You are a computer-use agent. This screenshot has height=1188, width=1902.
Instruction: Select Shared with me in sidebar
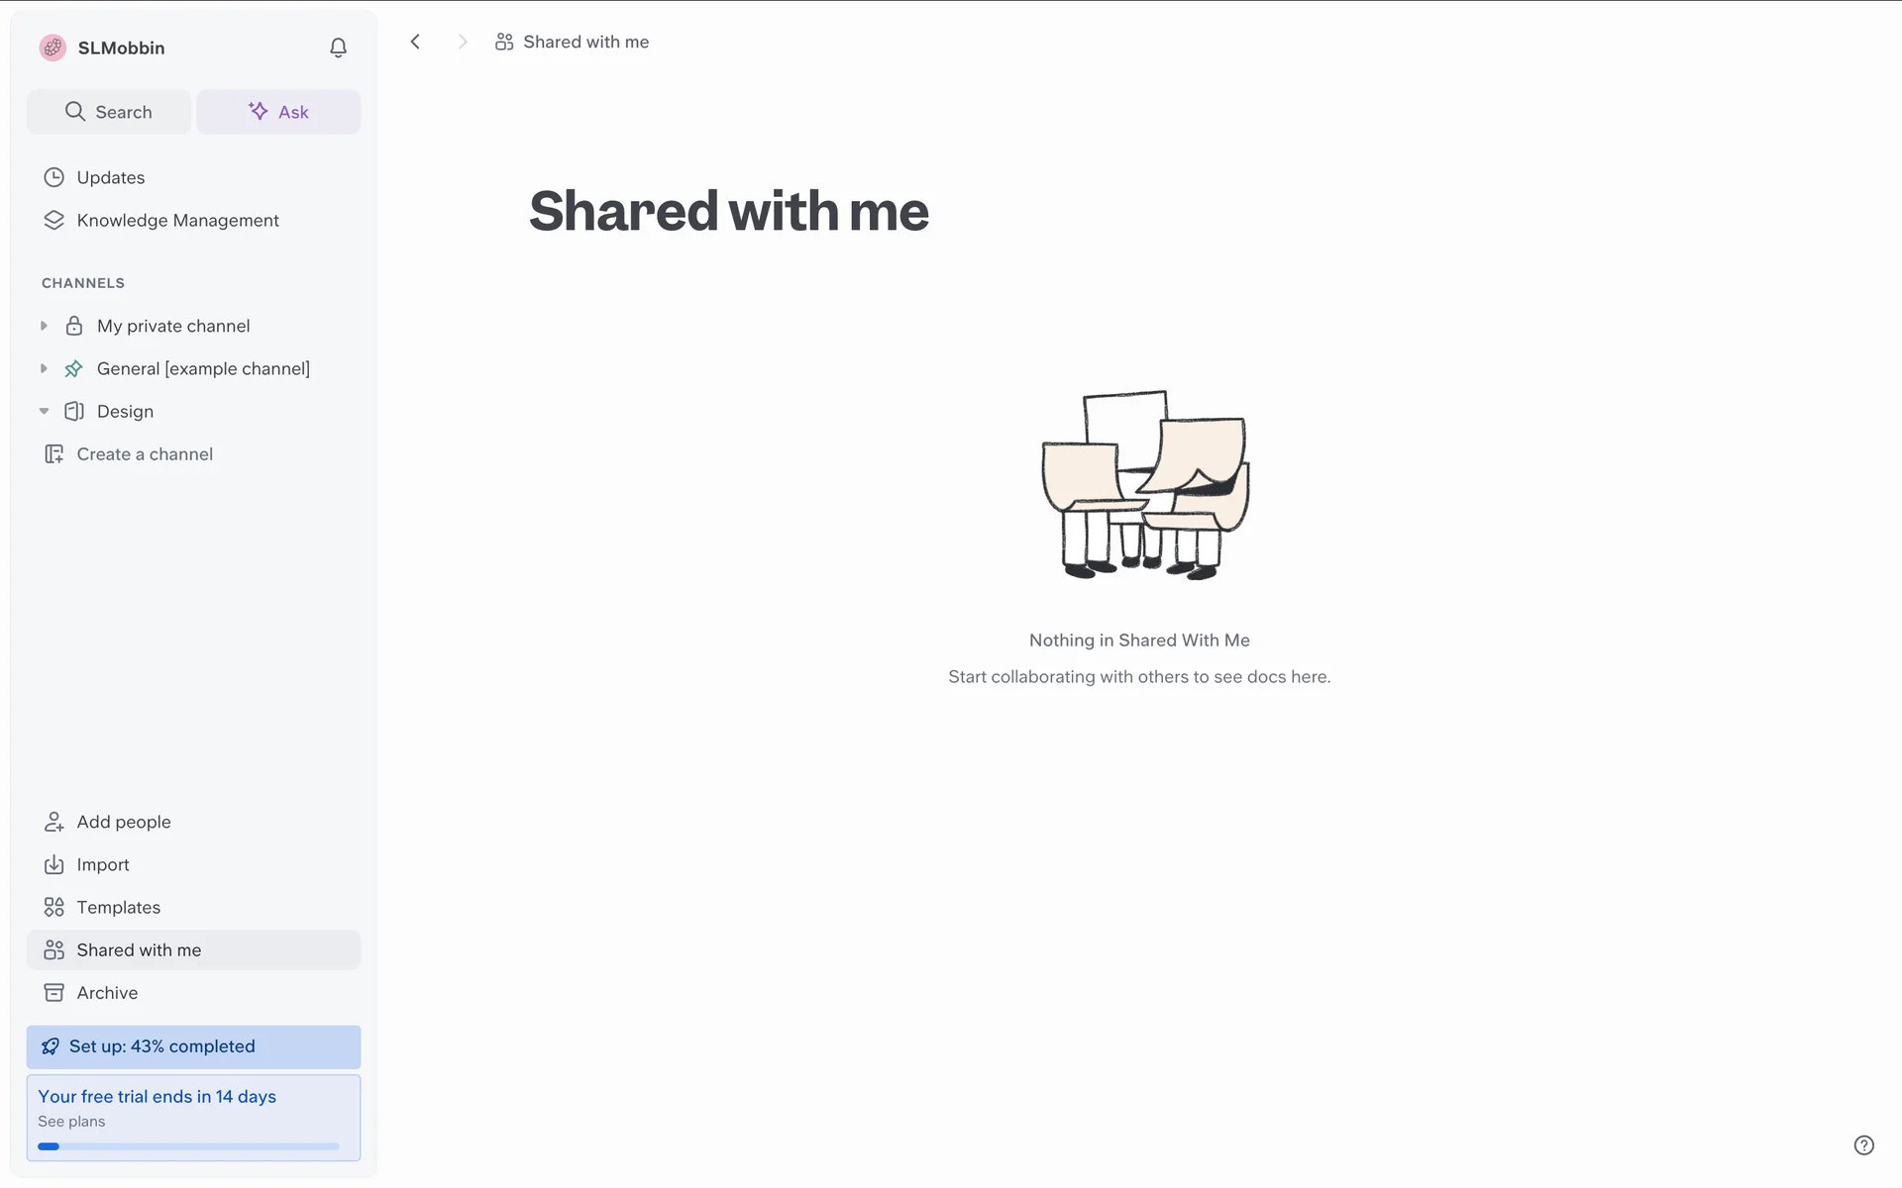(x=139, y=949)
